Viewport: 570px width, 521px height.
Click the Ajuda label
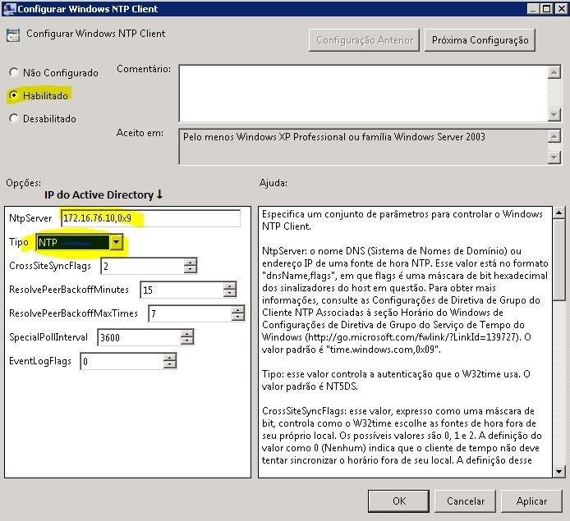tap(274, 183)
